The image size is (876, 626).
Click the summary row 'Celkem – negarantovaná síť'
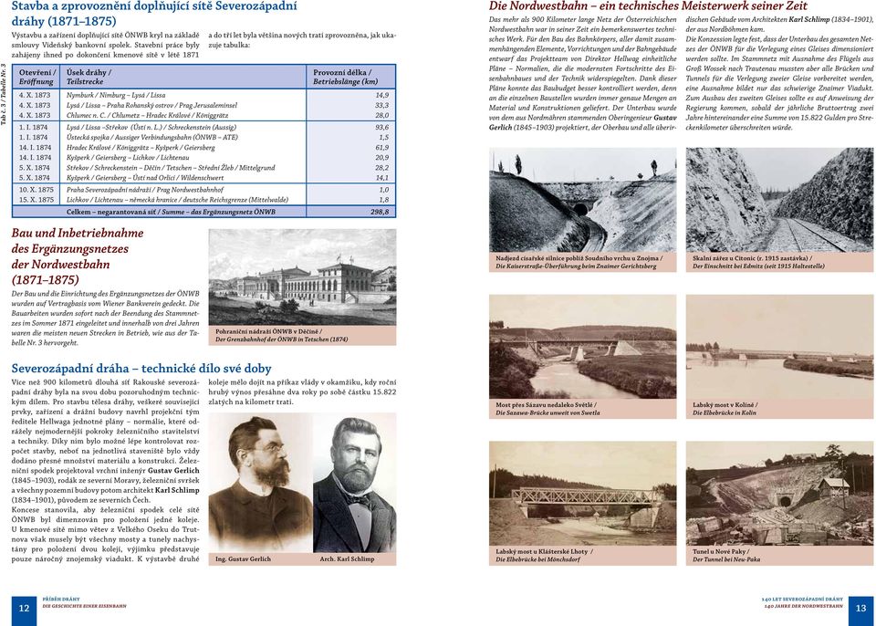coord(203,212)
